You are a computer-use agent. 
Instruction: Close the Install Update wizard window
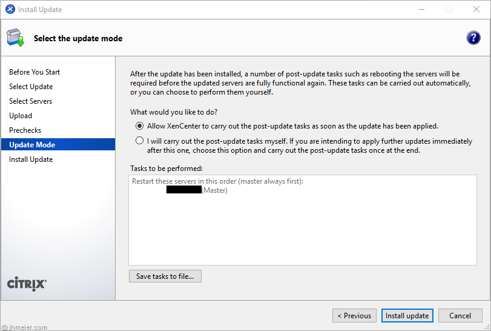pyautogui.click(x=476, y=10)
